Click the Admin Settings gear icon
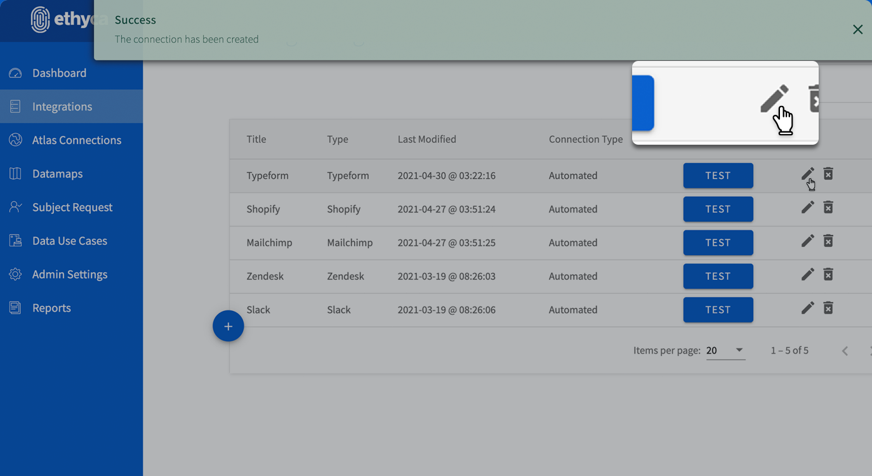872x476 pixels. coord(15,275)
